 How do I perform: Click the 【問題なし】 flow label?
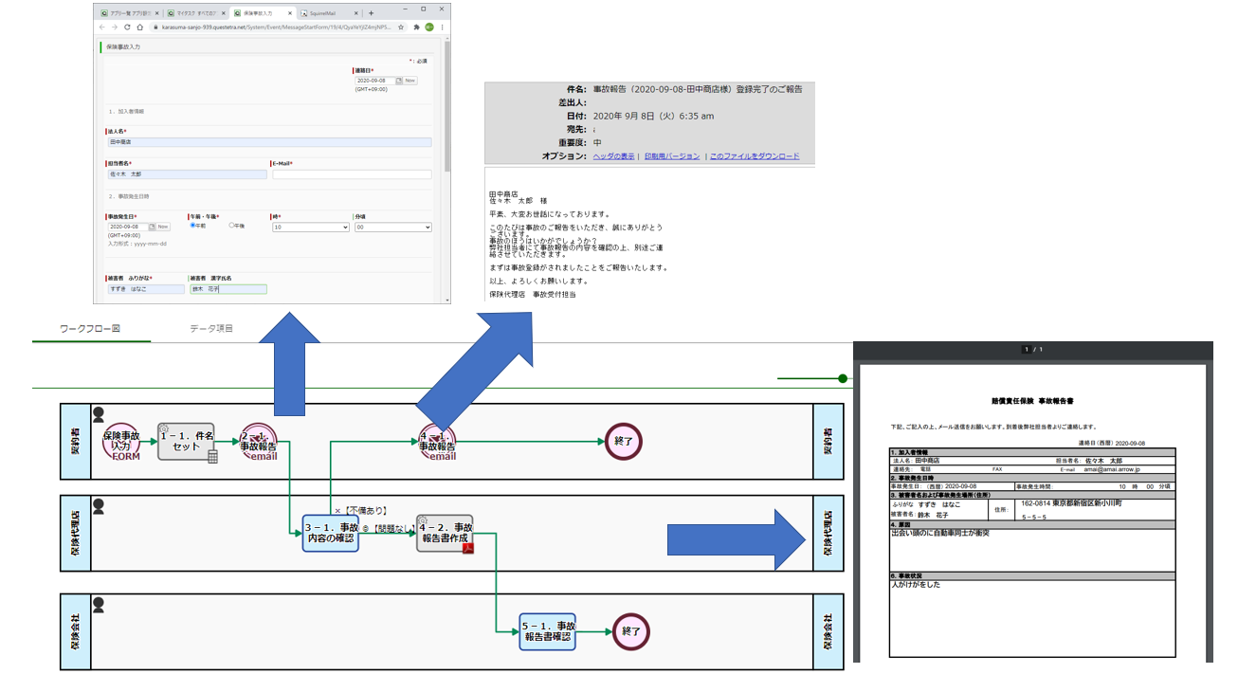(x=392, y=527)
